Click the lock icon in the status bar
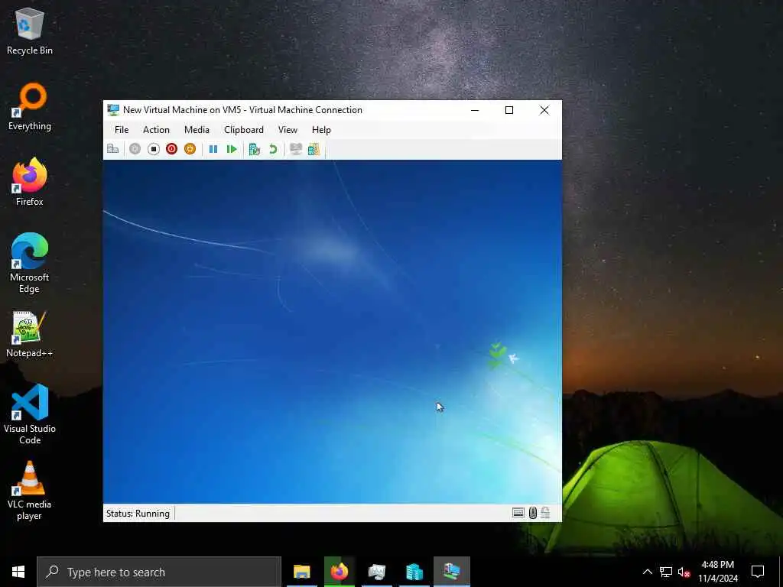Image resolution: width=783 pixels, height=587 pixels. coord(545,513)
